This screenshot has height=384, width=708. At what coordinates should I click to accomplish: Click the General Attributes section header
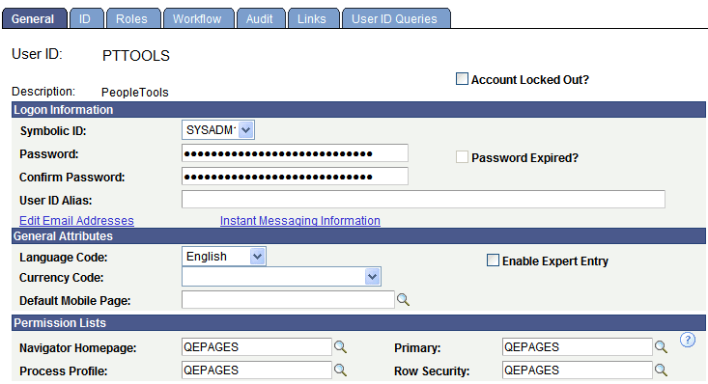[x=358, y=236]
